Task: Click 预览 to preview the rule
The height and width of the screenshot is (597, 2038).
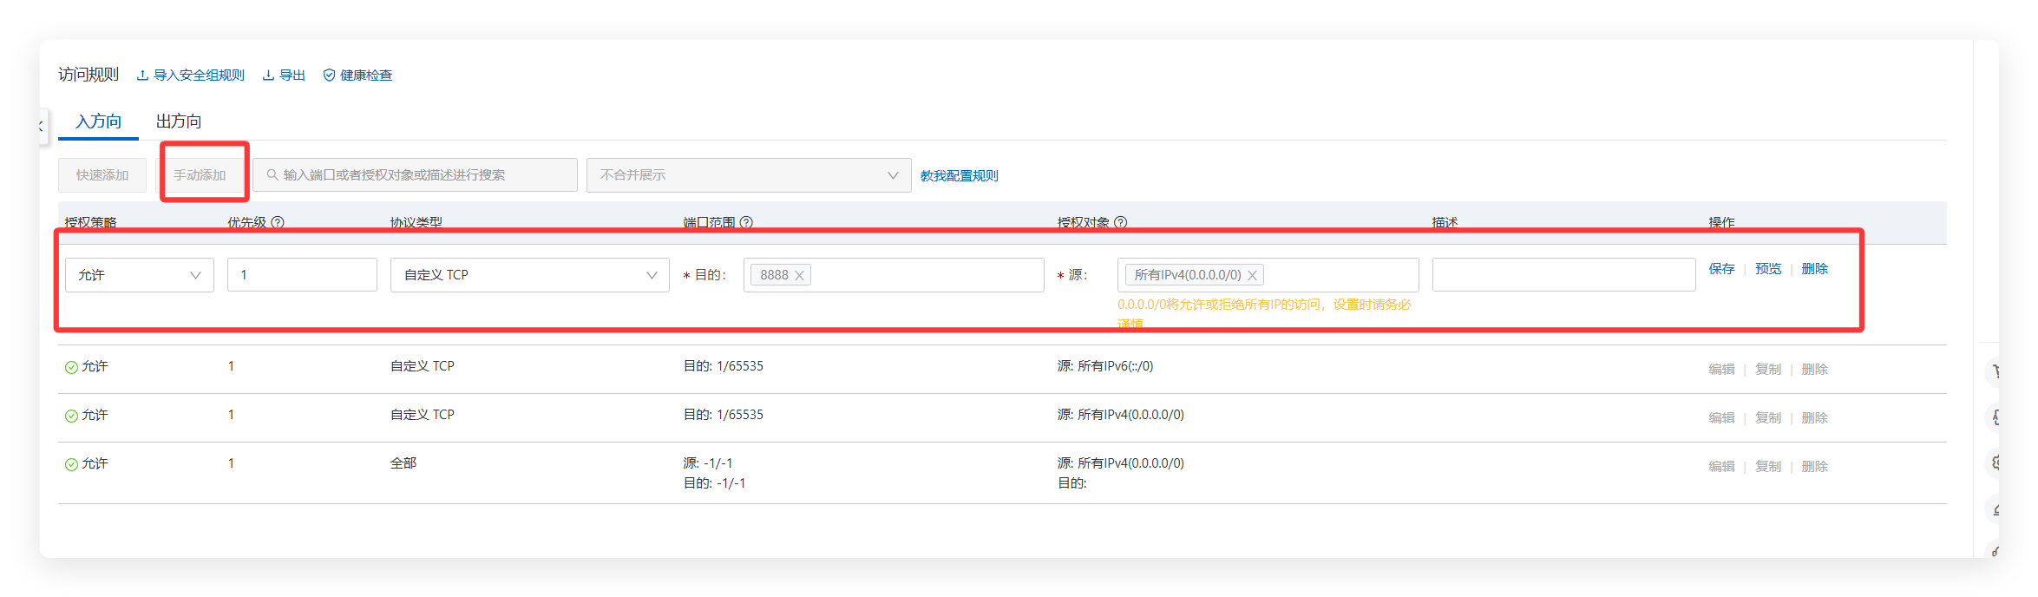Action: pos(1768,269)
